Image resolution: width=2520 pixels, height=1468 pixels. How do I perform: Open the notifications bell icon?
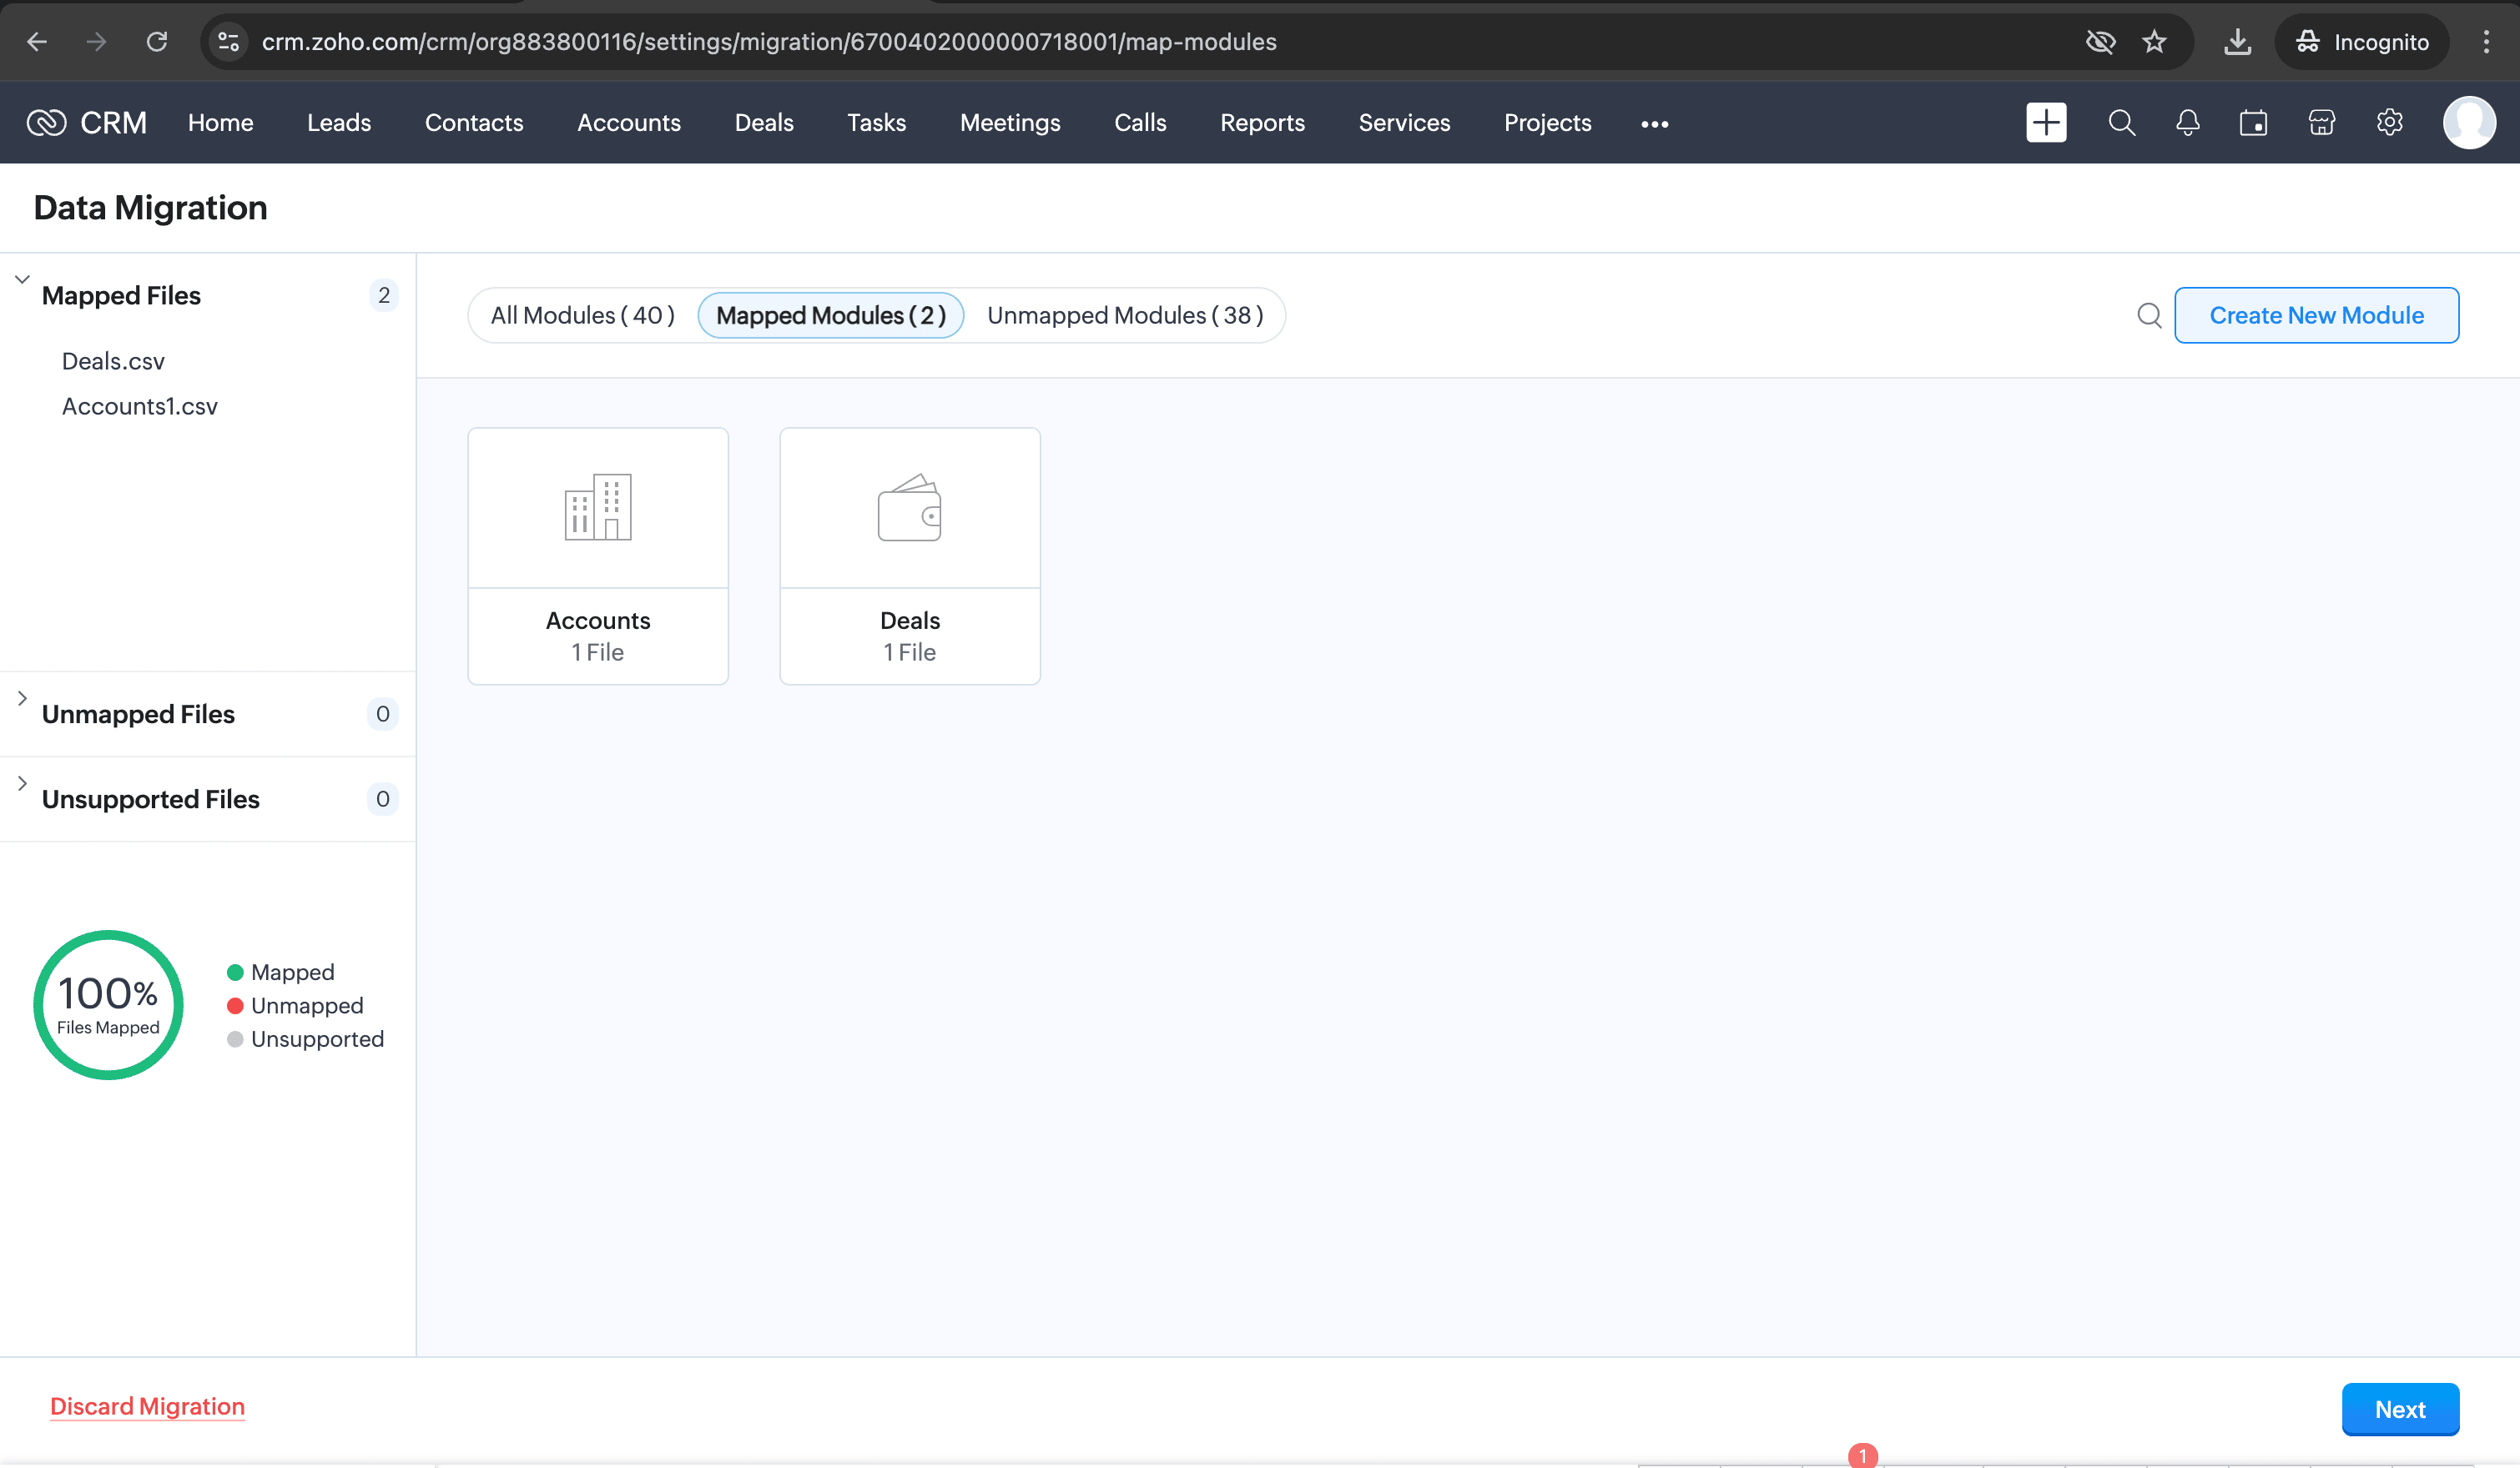[2187, 123]
